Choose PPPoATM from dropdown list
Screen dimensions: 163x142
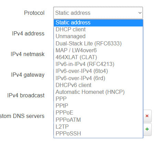click(98, 120)
